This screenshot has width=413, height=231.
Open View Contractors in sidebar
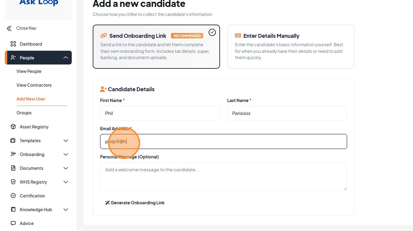click(x=34, y=85)
